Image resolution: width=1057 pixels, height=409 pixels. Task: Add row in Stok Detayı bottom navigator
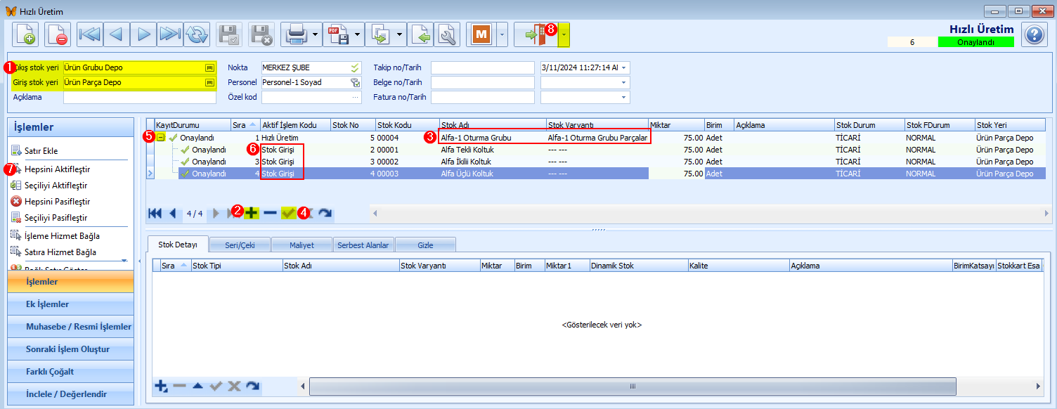pos(161,386)
